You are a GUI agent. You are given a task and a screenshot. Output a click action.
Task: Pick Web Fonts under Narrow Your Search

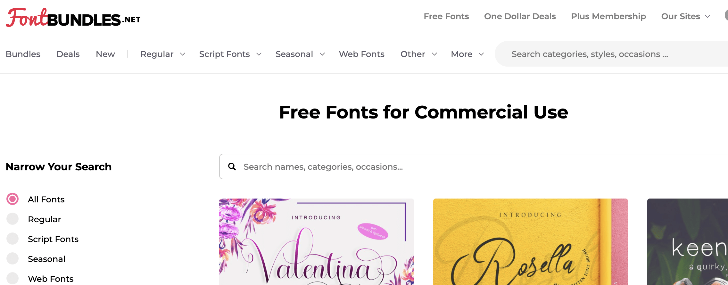tap(12, 278)
